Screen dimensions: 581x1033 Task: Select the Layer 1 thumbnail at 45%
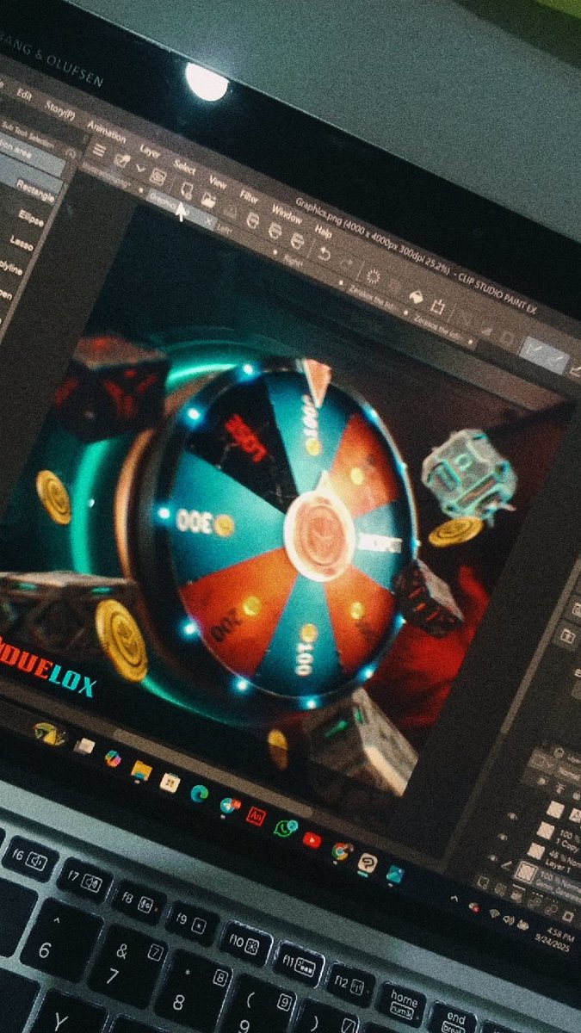point(536,851)
